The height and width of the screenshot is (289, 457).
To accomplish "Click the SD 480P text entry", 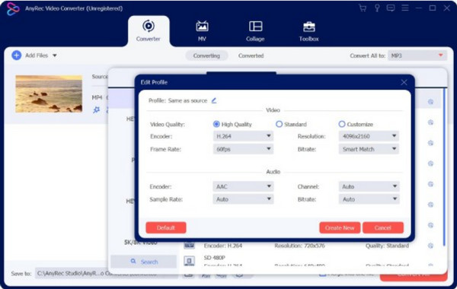I will (215, 258).
